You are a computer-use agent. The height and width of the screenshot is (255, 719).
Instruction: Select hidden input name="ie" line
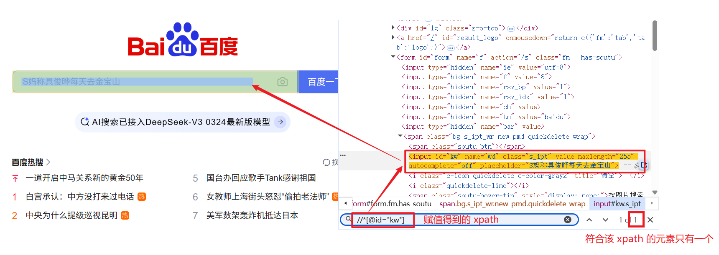pos(486,67)
